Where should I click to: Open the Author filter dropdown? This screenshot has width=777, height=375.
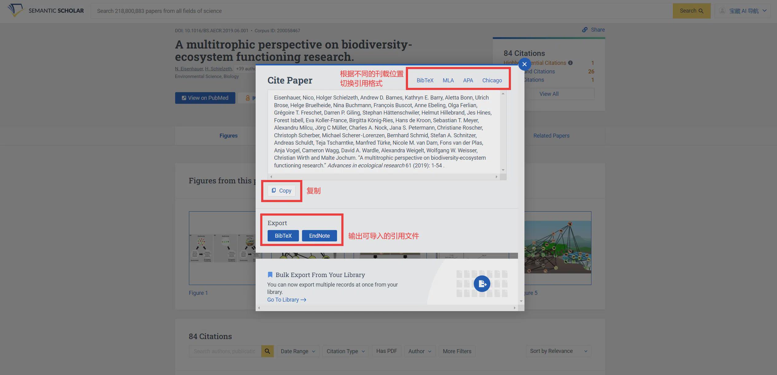pyautogui.click(x=420, y=351)
